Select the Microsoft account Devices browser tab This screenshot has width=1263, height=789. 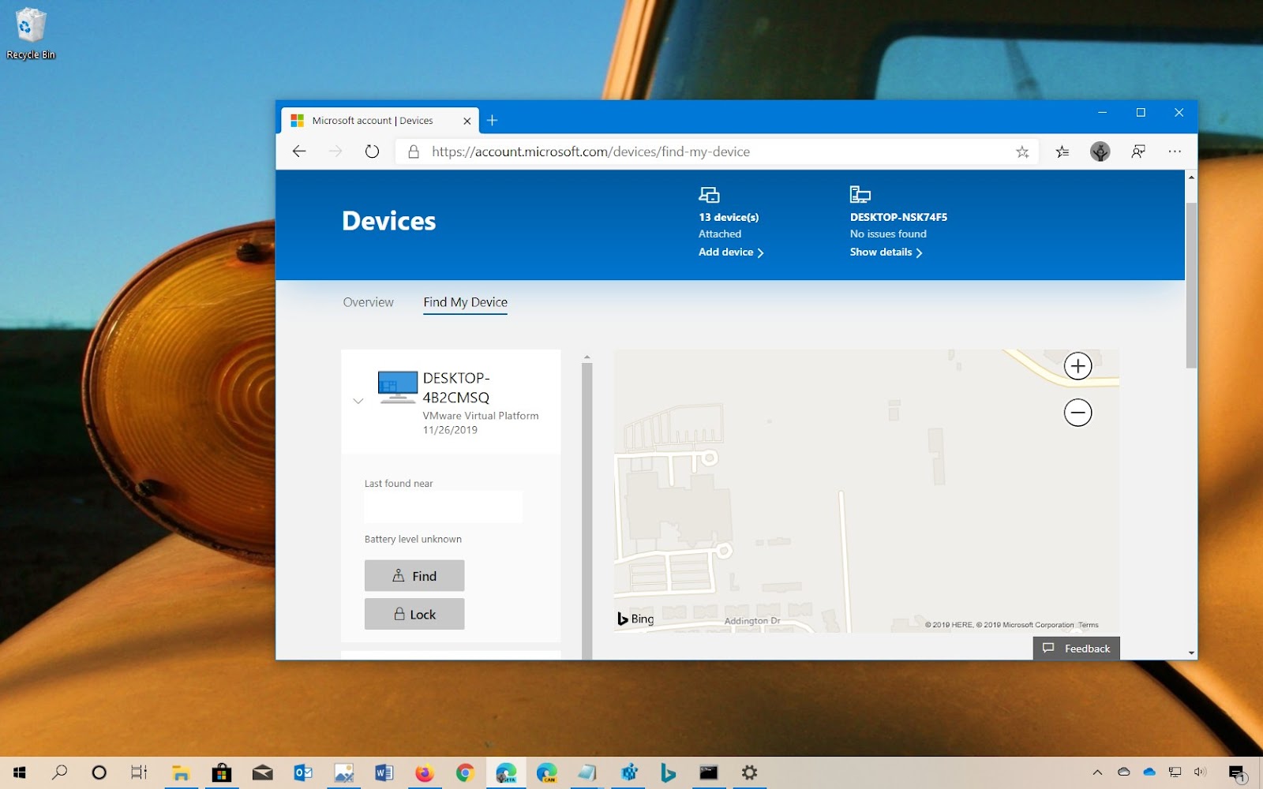click(x=379, y=121)
